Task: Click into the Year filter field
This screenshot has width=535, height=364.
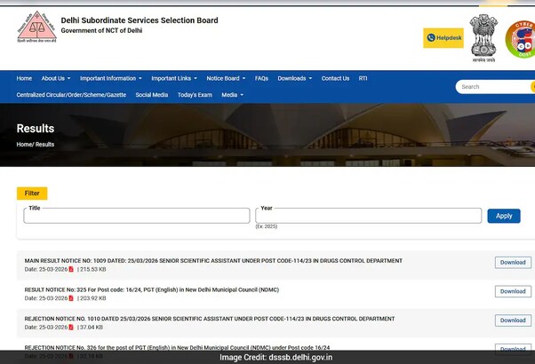Action: tap(369, 216)
